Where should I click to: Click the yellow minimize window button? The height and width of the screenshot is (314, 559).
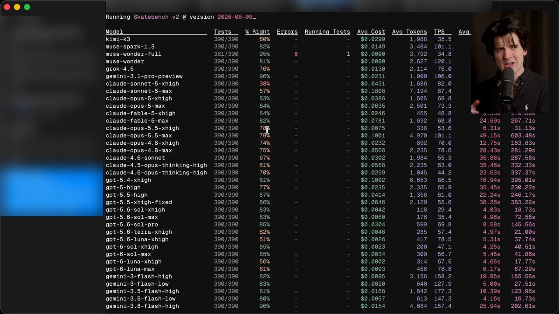[x=17, y=7]
